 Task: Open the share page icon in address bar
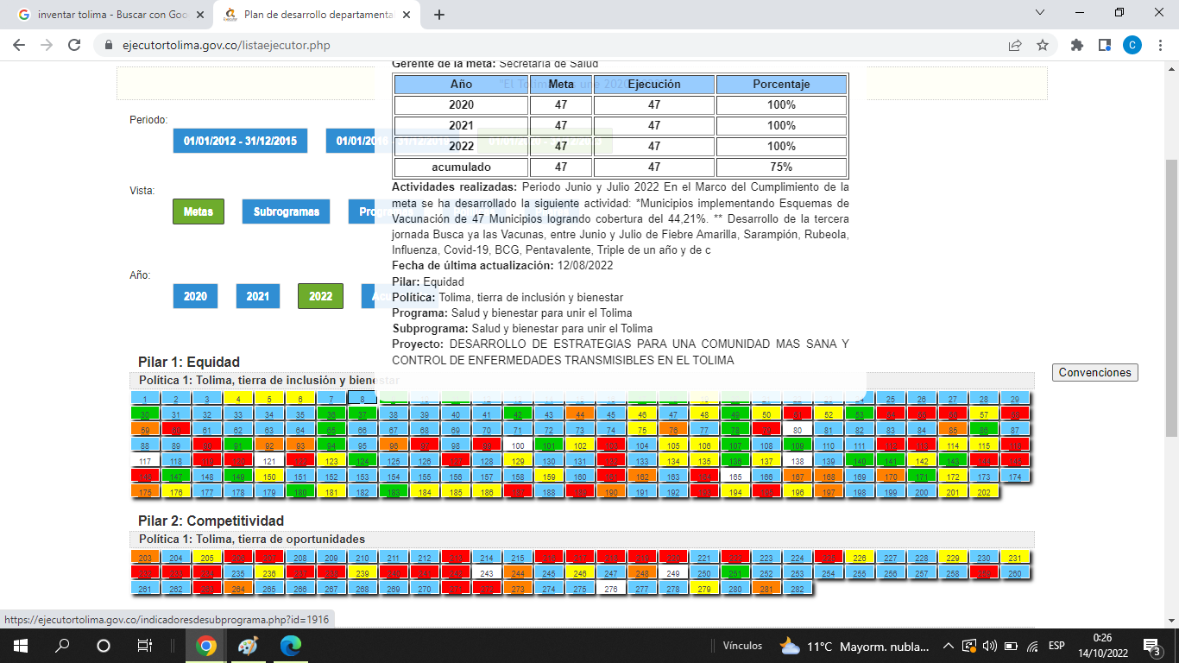[x=1015, y=46]
